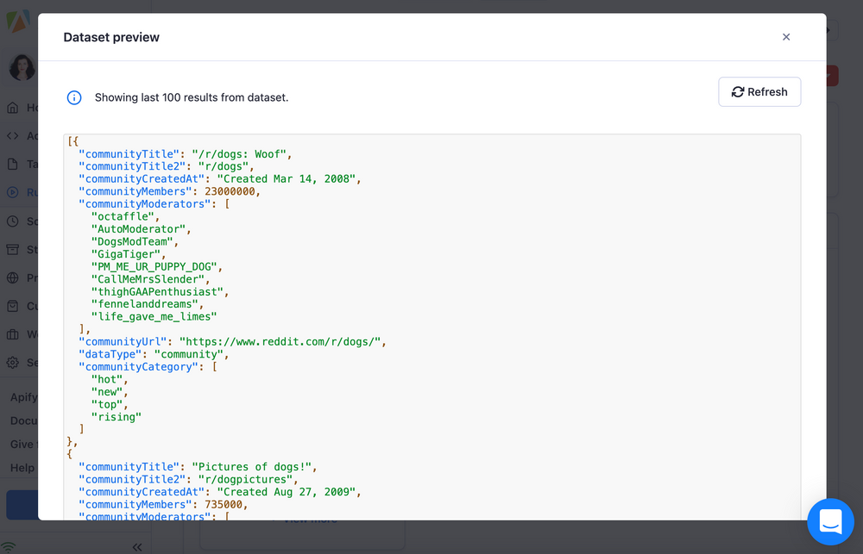Open the chat support bubble
This screenshot has height=554, width=863.
tap(830, 522)
